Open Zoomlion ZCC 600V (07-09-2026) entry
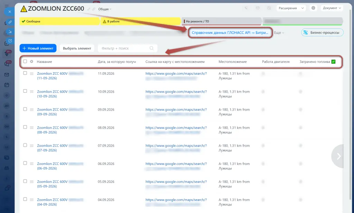 point(60,148)
